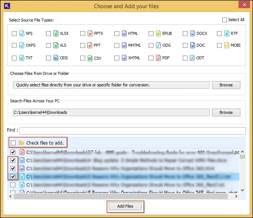This screenshot has width=253, height=218.
Task: Click the HTML file type icon
Action: tap(124, 33)
